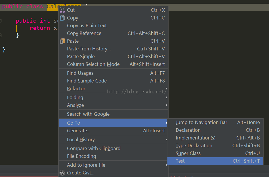Select Super Class in the submenu
Screen dimensions: 269x177
click(x=188, y=153)
